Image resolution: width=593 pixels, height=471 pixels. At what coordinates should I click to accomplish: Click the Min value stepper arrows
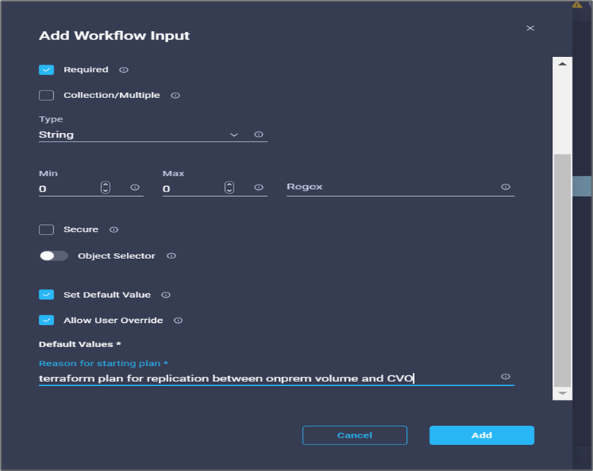point(106,187)
